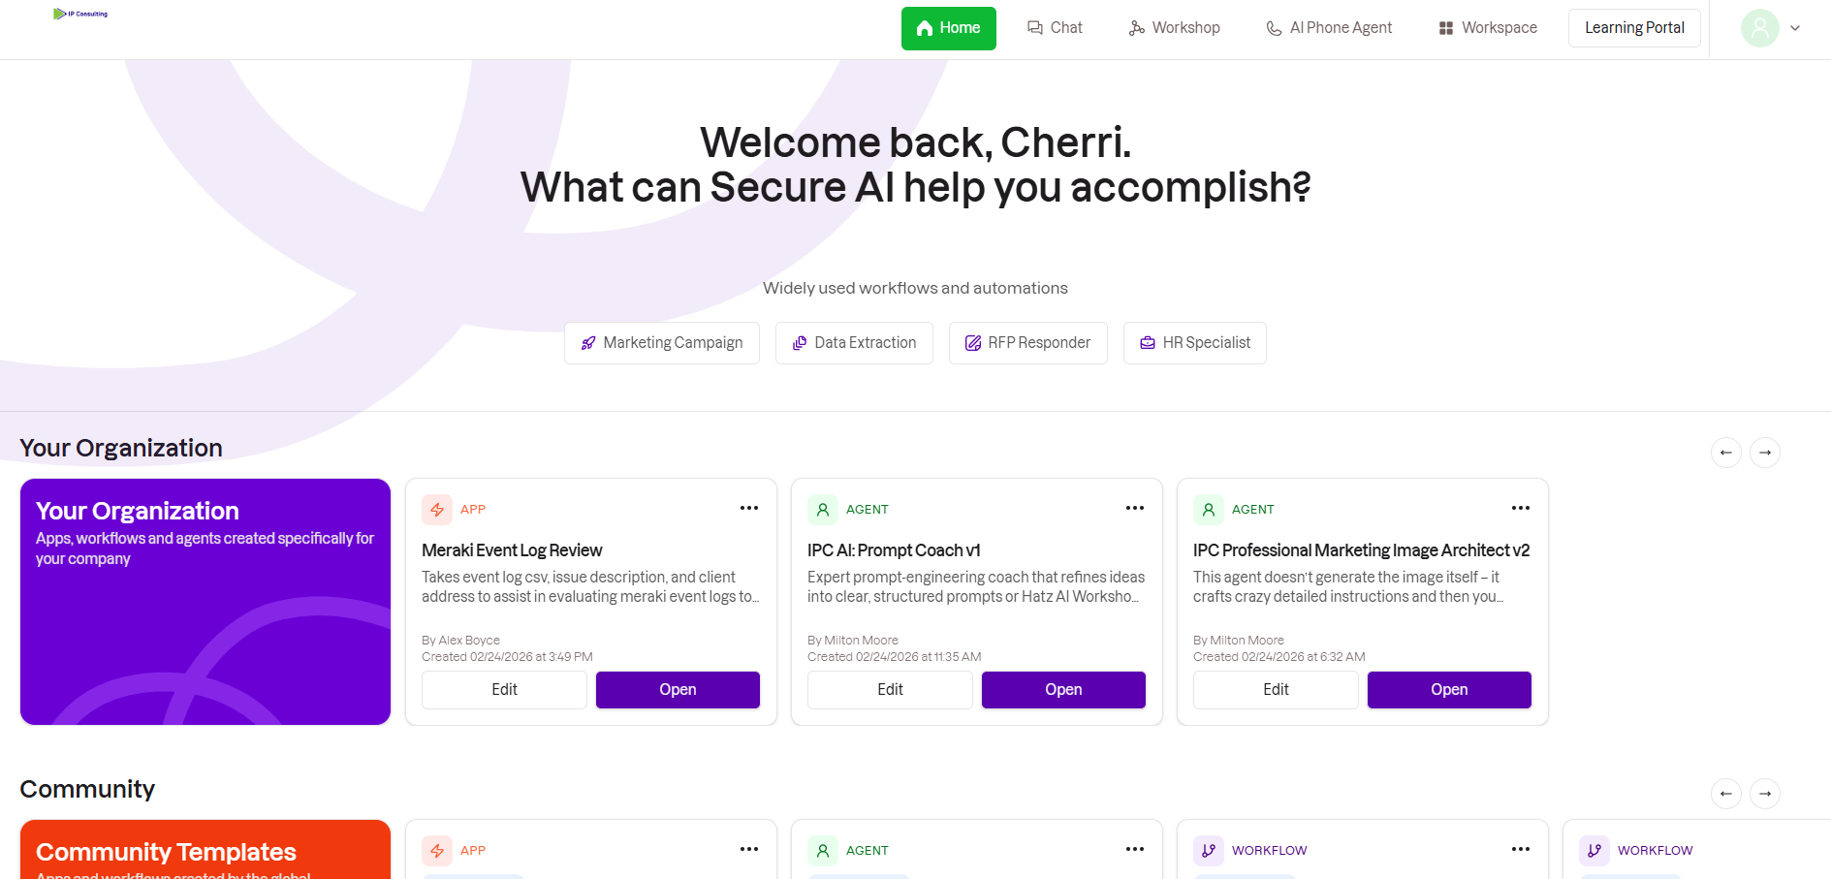Image resolution: width=1831 pixels, height=879 pixels.
Task: Click the RFP Responder pencil icon
Action: pos(972,342)
